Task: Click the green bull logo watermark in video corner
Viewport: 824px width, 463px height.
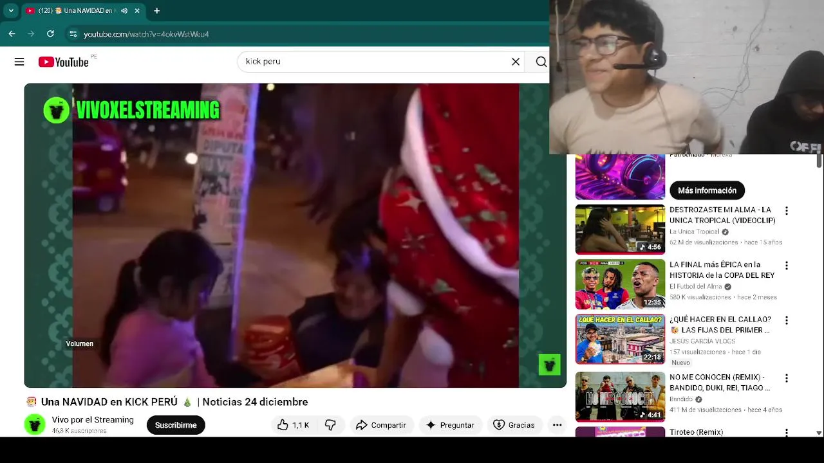Action: click(x=549, y=365)
